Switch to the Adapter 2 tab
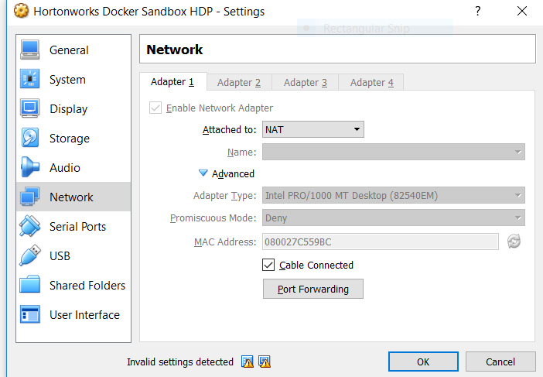This screenshot has height=377, width=543. (238, 83)
